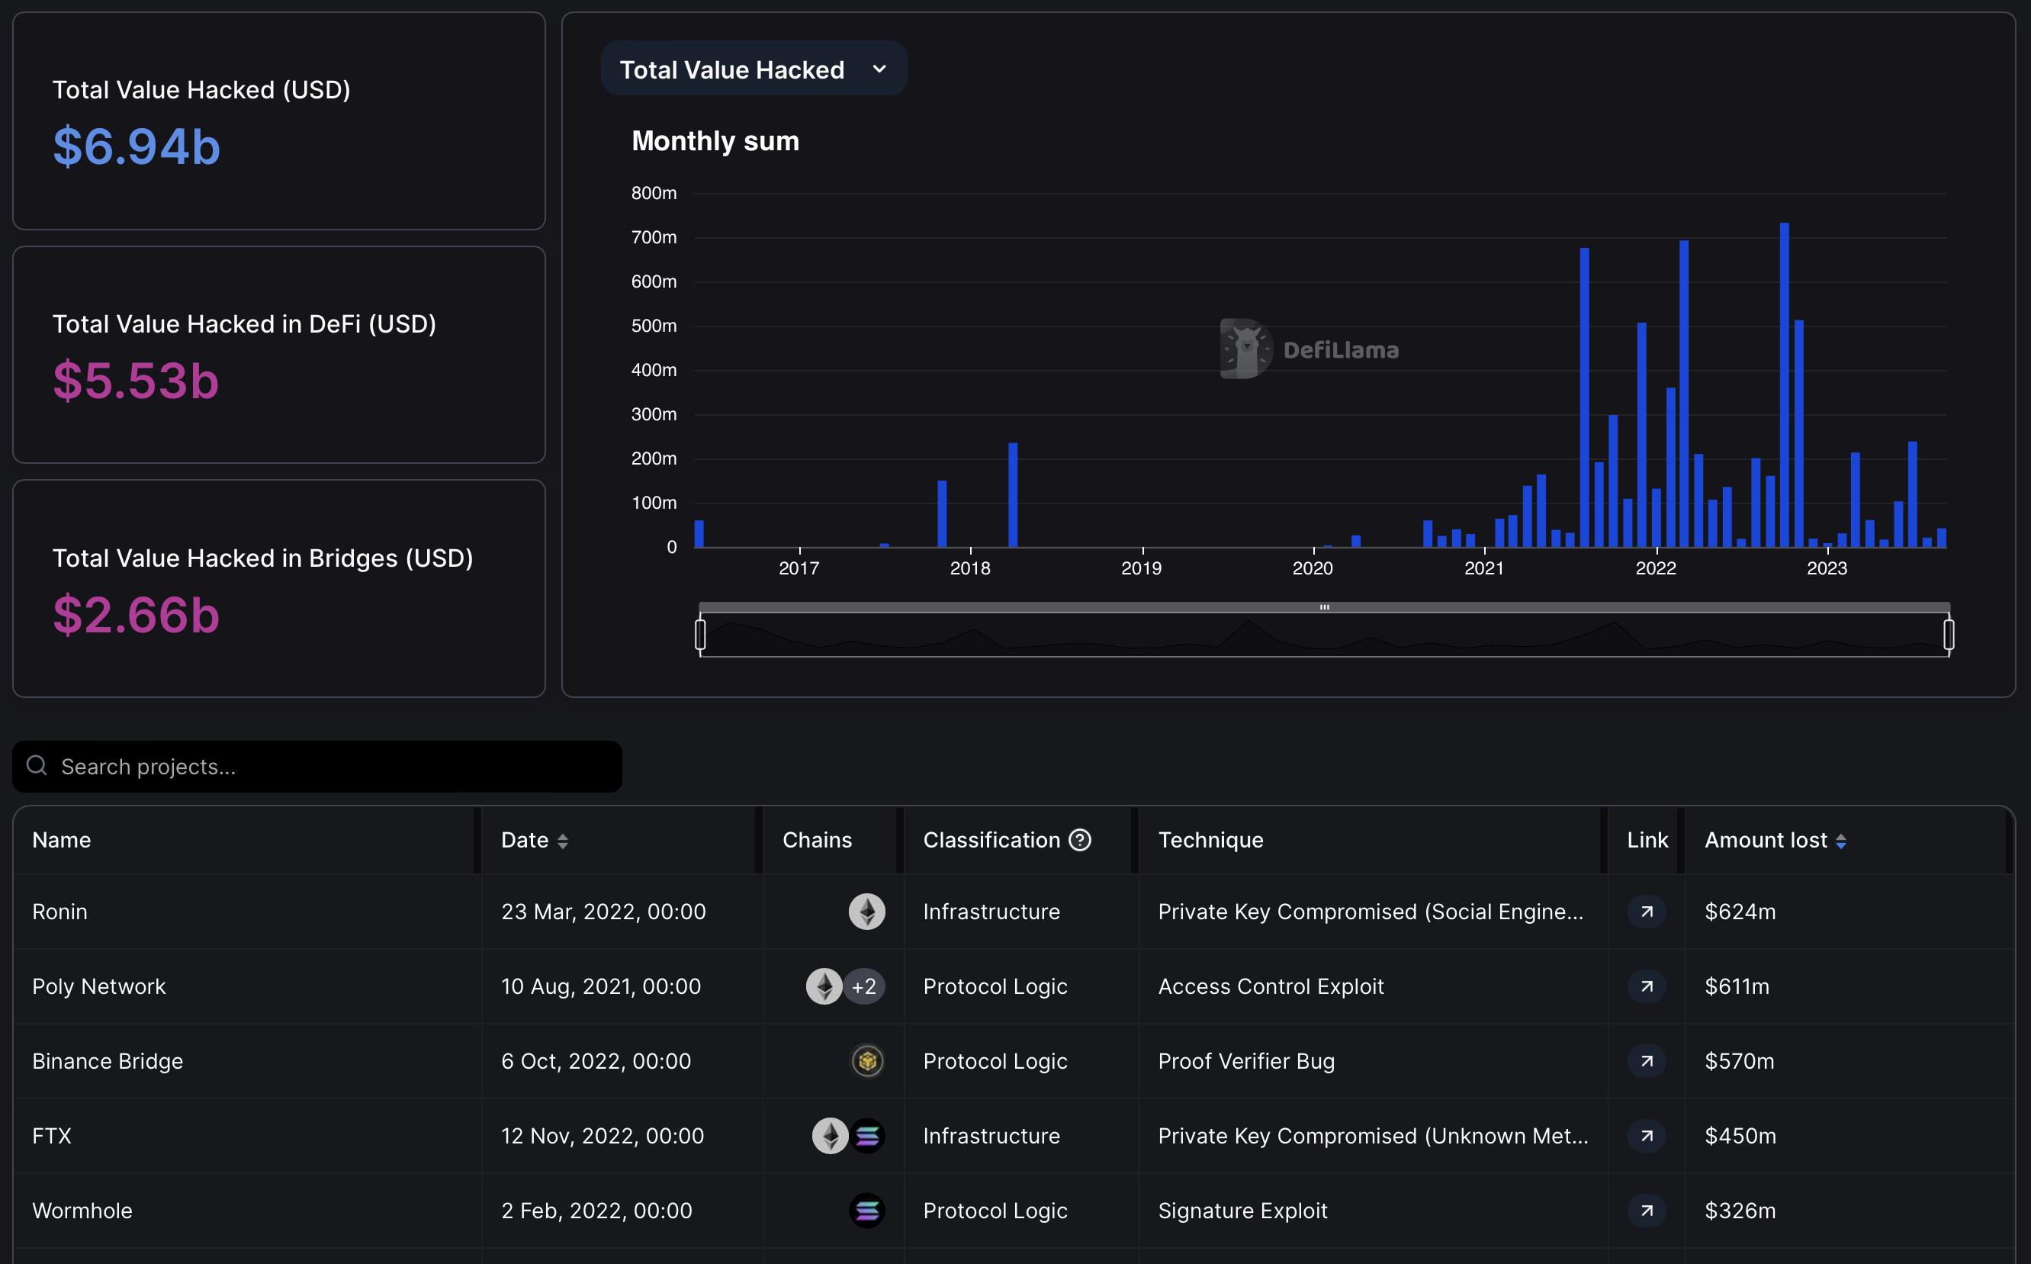This screenshot has width=2031, height=1264.
Task: Click the $326m amount lost value
Action: point(1740,1211)
